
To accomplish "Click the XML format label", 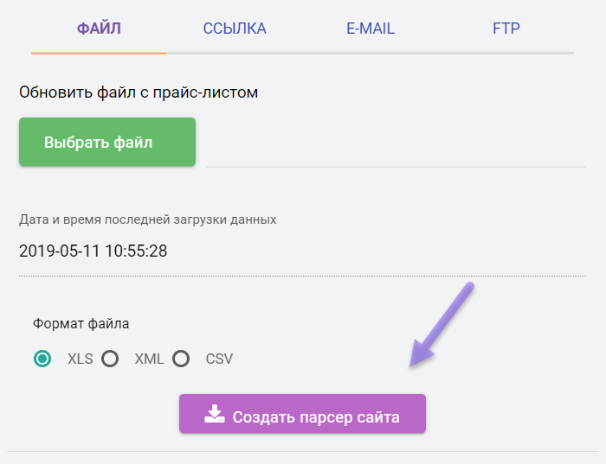I will tap(149, 359).
